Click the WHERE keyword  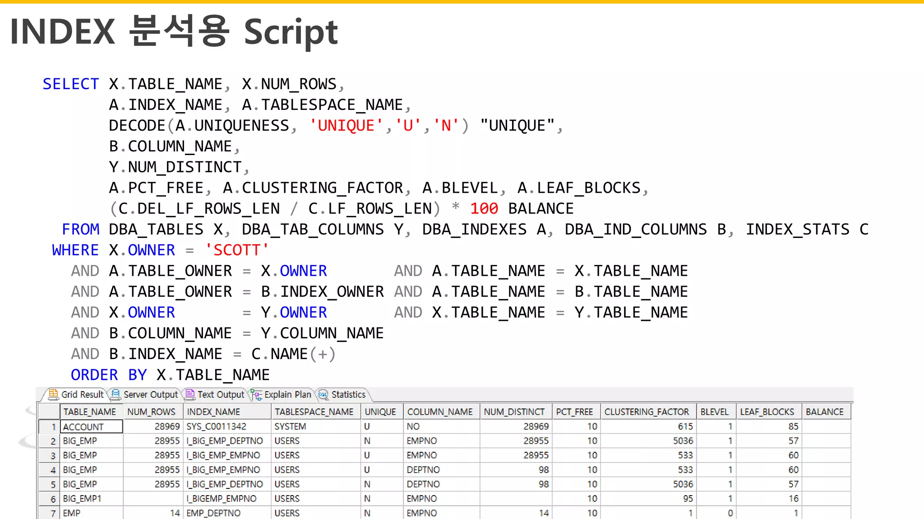(x=75, y=250)
